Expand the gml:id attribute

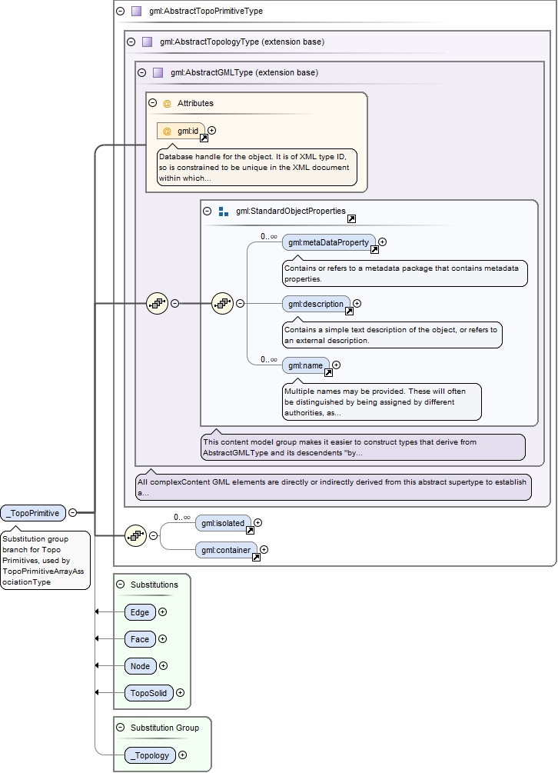212,131
